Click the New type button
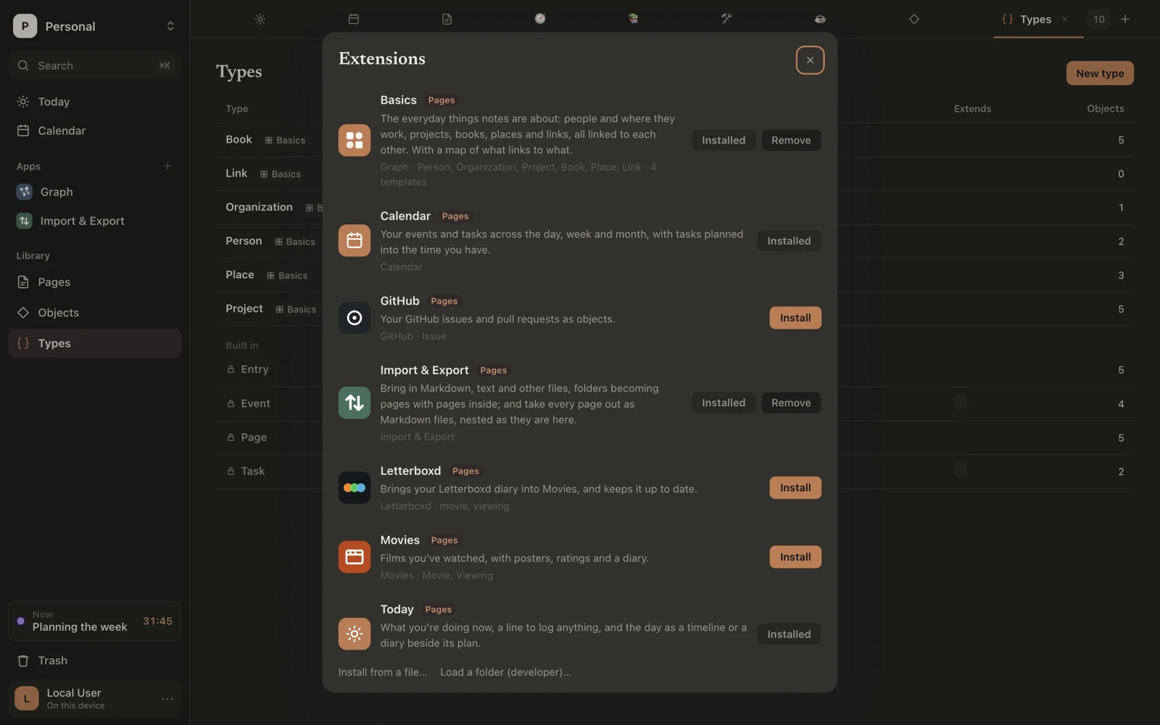This screenshot has width=1160, height=725. point(1100,73)
